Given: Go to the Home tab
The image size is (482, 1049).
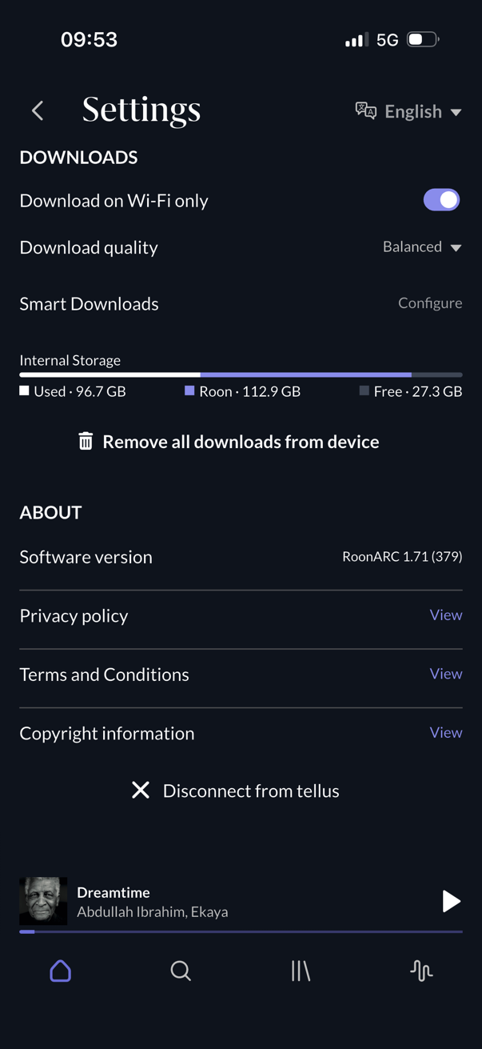Looking at the screenshot, I should pyautogui.click(x=61, y=971).
